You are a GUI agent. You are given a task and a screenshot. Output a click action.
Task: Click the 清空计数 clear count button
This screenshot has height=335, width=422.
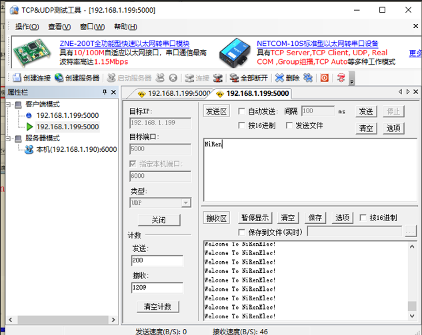[x=158, y=306]
